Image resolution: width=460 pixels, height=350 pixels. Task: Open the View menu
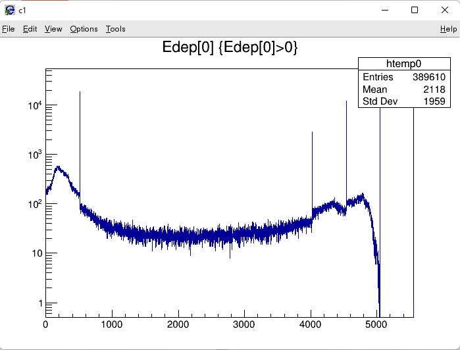pyautogui.click(x=53, y=29)
